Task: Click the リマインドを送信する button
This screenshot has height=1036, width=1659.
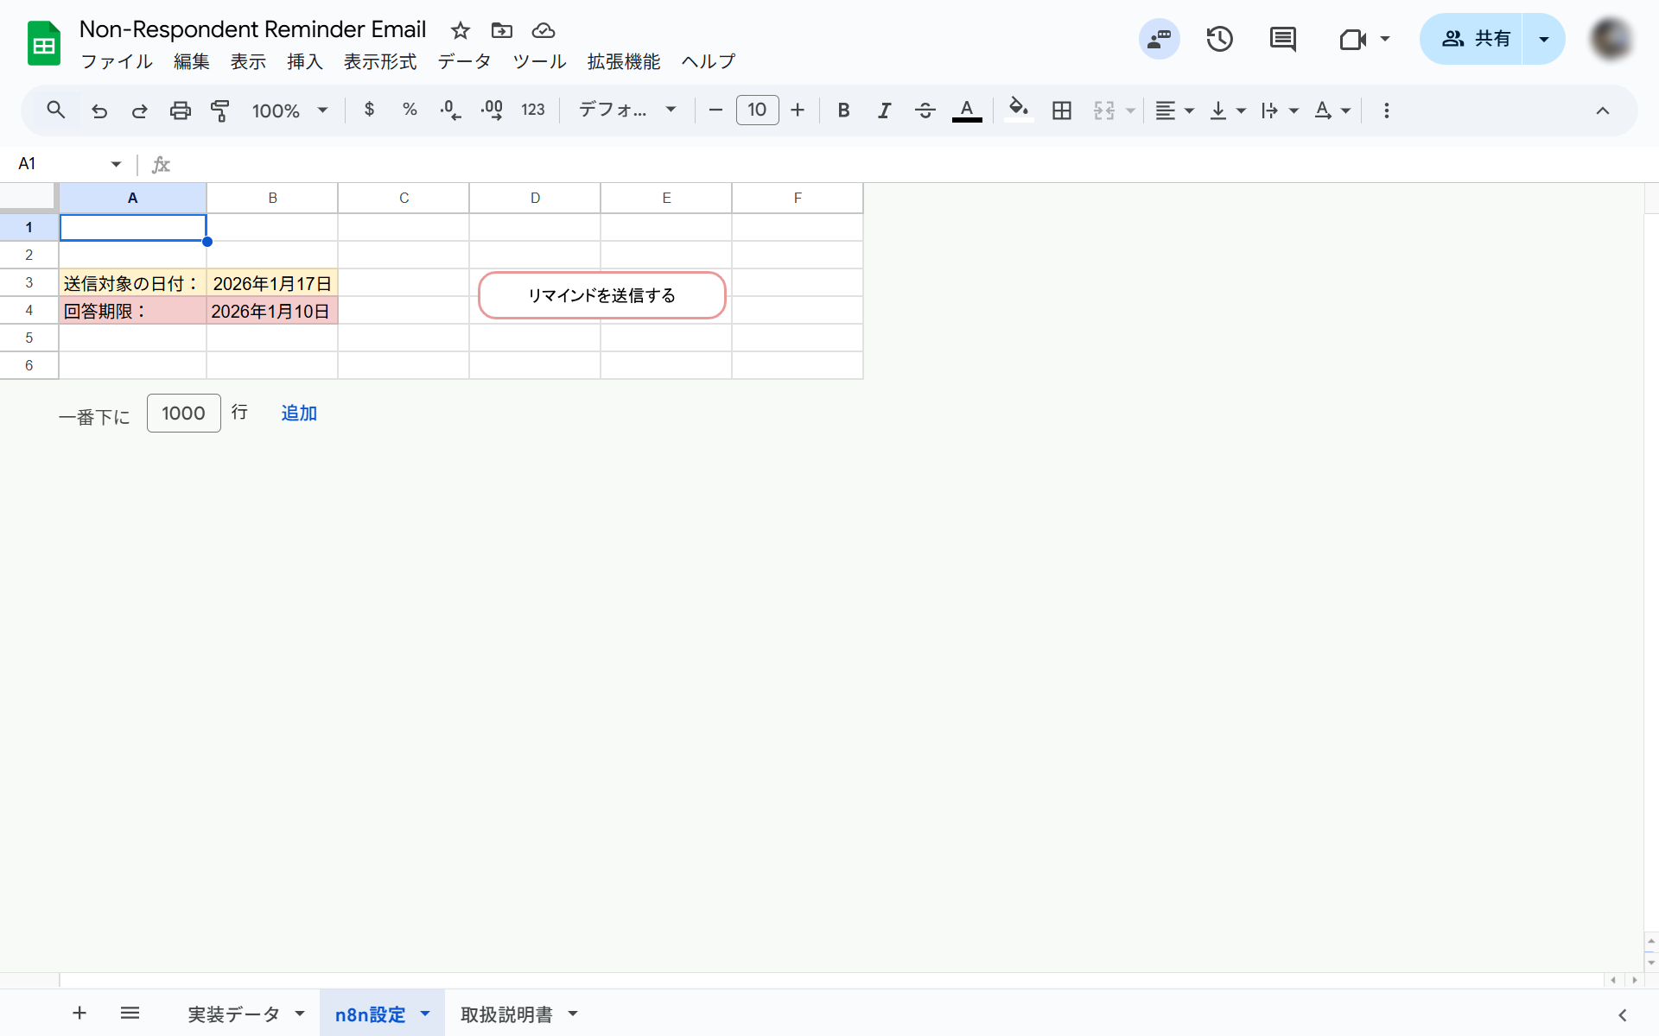Action: point(601,295)
